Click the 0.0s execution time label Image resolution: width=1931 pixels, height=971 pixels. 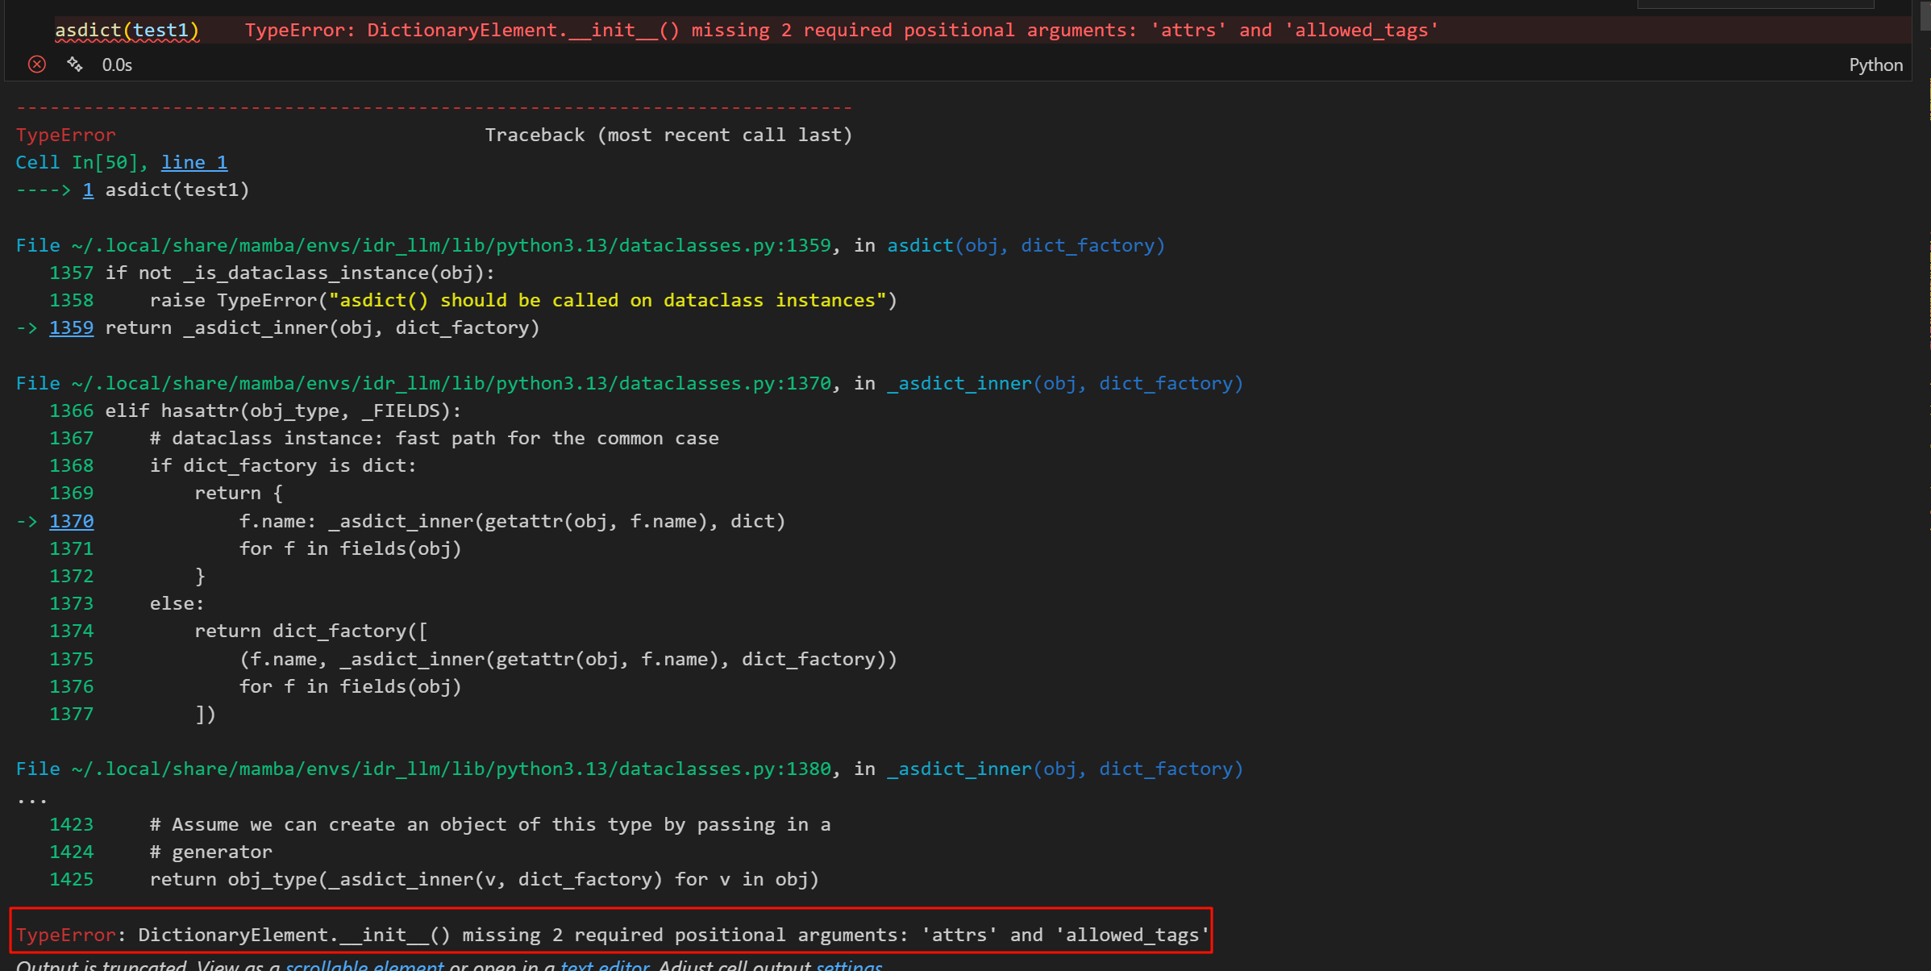117,65
